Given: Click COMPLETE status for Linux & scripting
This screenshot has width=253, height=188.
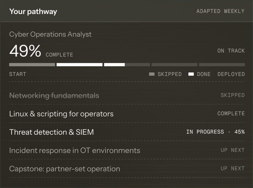Looking at the screenshot, I should tap(231, 114).
